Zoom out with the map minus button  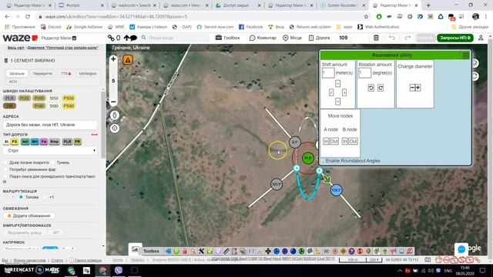(x=113, y=102)
